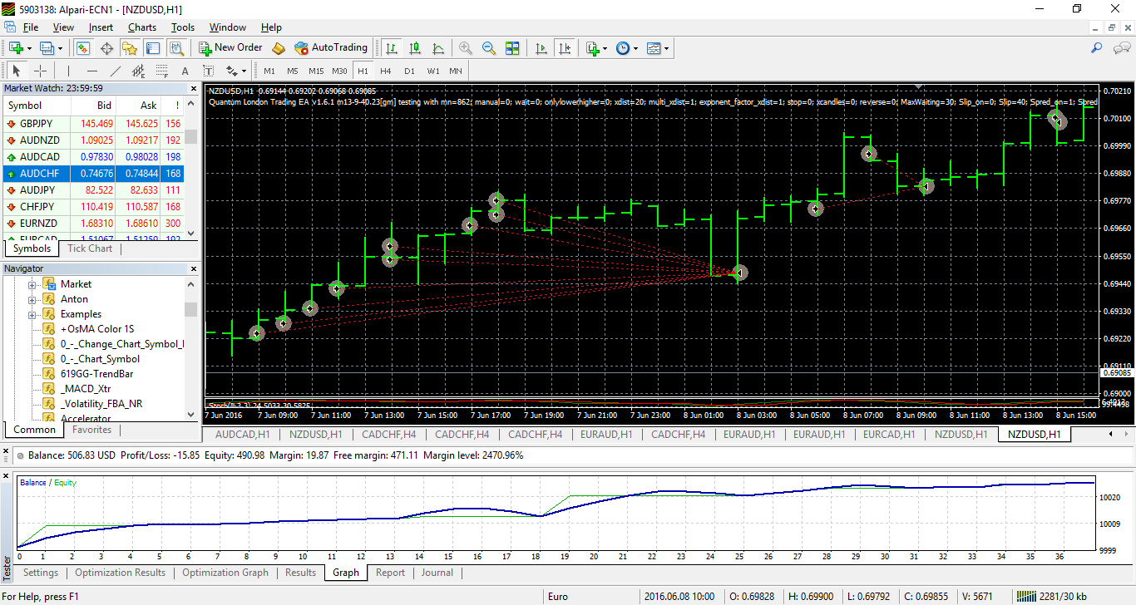The width and height of the screenshot is (1136, 605).
Task: Select the text label tool
Action: (x=185, y=71)
